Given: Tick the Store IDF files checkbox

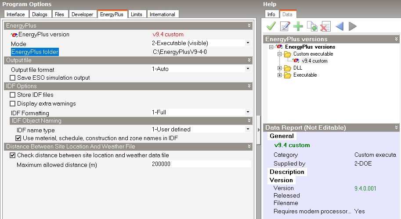Looking at the screenshot, I should (x=13, y=95).
